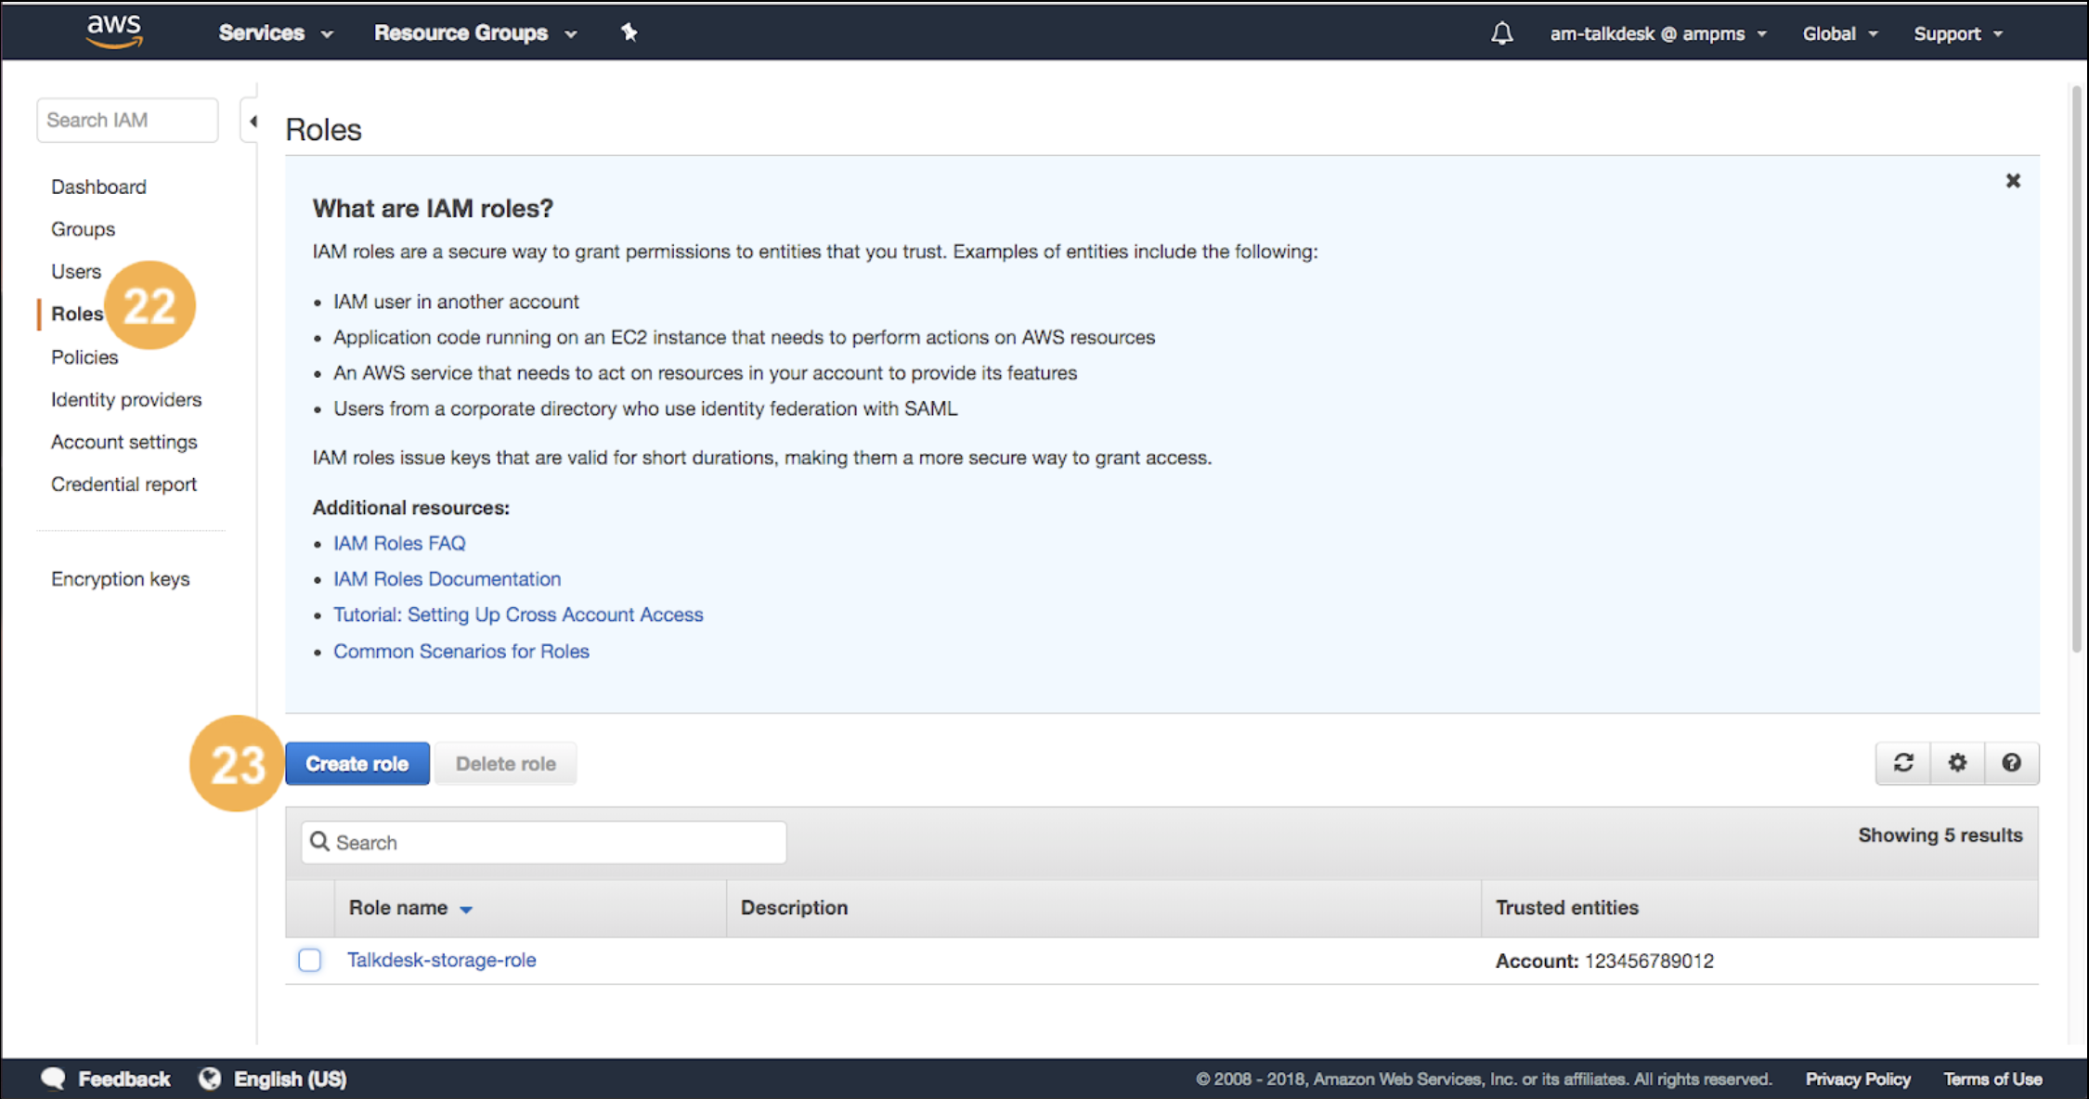
Task: Click the pin shortcuts icon in top bar
Action: 629,32
